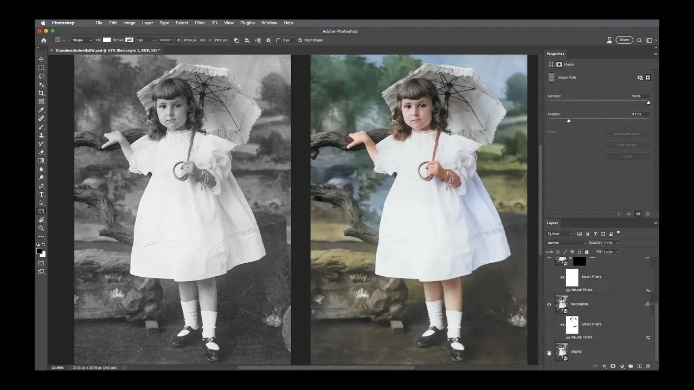Select the Lasso tool
694x390 pixels.
41,76
